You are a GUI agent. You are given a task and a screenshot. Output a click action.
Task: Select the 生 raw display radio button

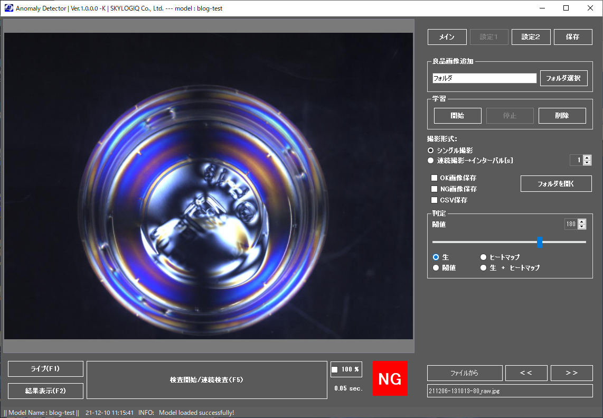(436, 257)
